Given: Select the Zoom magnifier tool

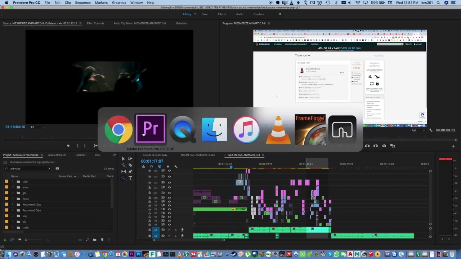Looking at the screenshot, I should [x=123, y=178].
